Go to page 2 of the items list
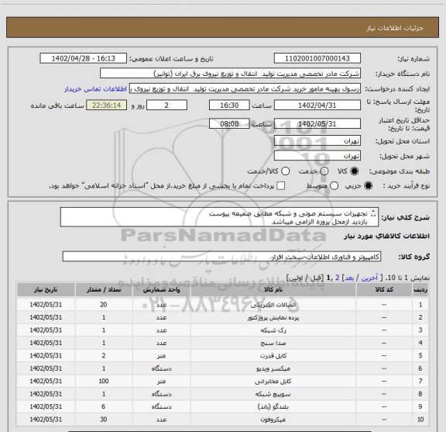Screen dimensions: 446x432 click(x=338, y=278)
